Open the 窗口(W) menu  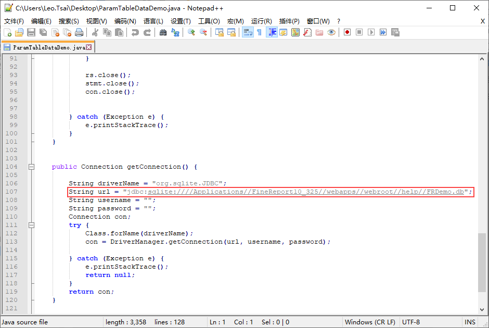click(318, 21)
